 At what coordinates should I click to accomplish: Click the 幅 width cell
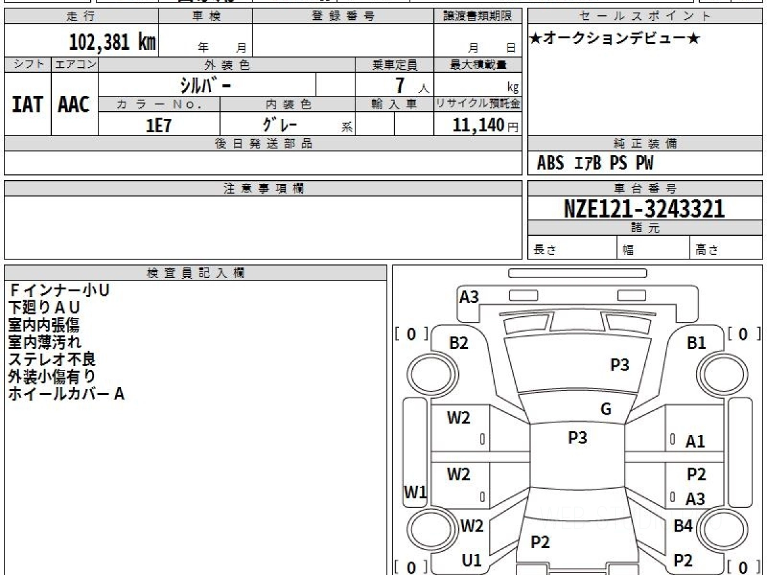point(654,248)
